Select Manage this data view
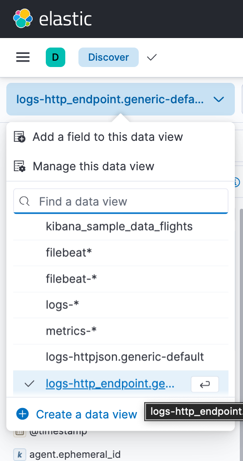 pos(93,166)
